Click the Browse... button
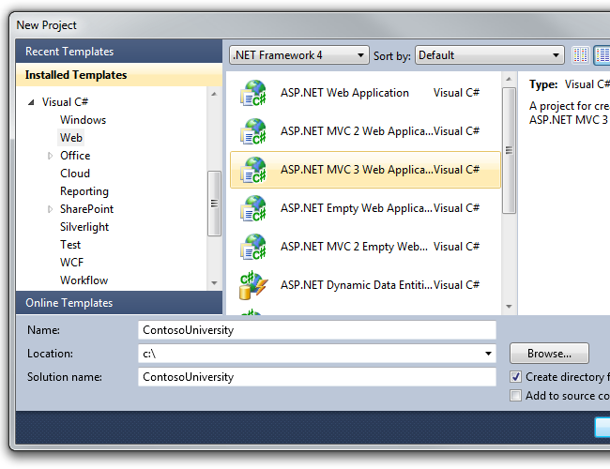The image size is (610, 469). coord(549,354)
